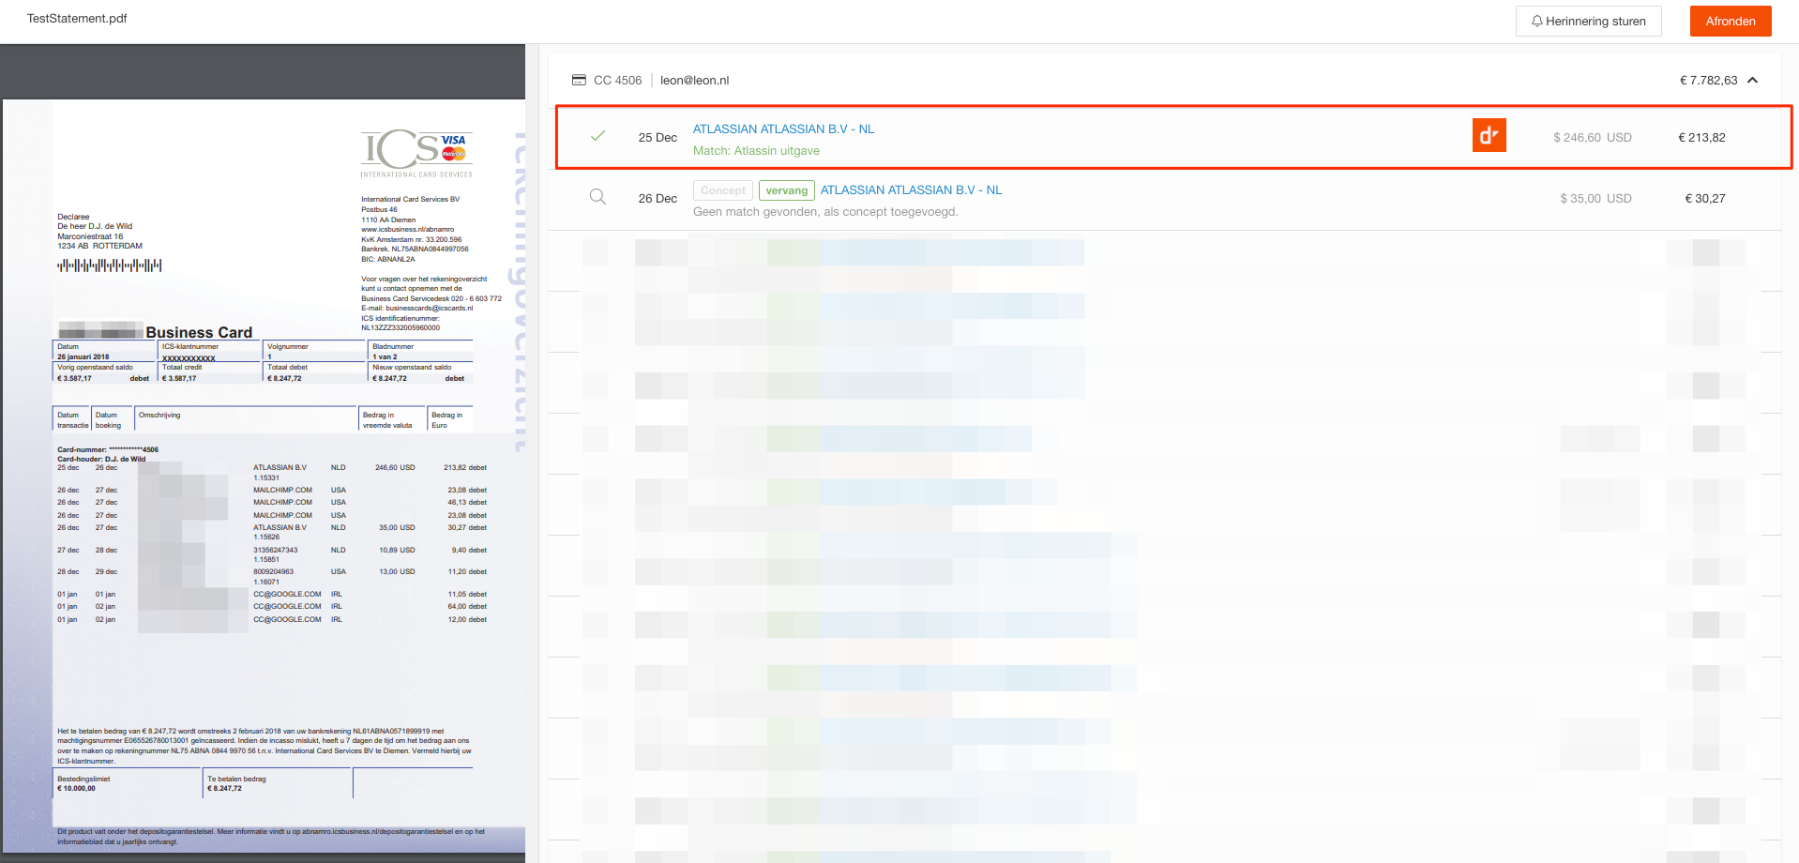
Task: Click the Concept label on 26 Dec row
Action: click(723, 190)
